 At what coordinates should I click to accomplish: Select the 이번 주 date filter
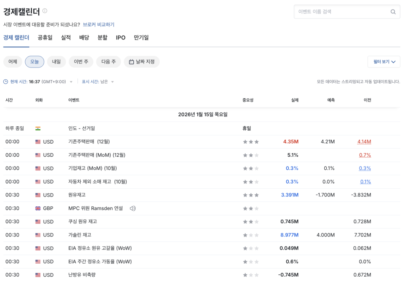pyautogui.click(x=81, y=62)
